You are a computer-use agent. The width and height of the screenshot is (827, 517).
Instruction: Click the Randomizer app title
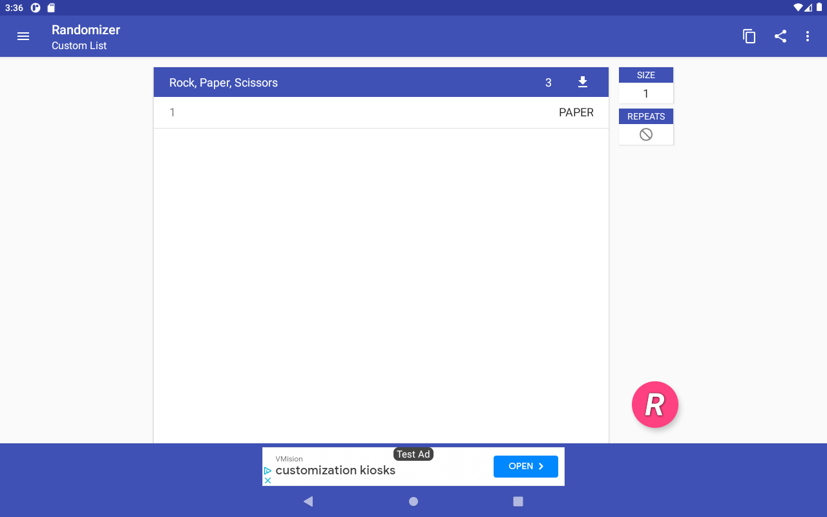pyautogui.click(x=86, y=30)
